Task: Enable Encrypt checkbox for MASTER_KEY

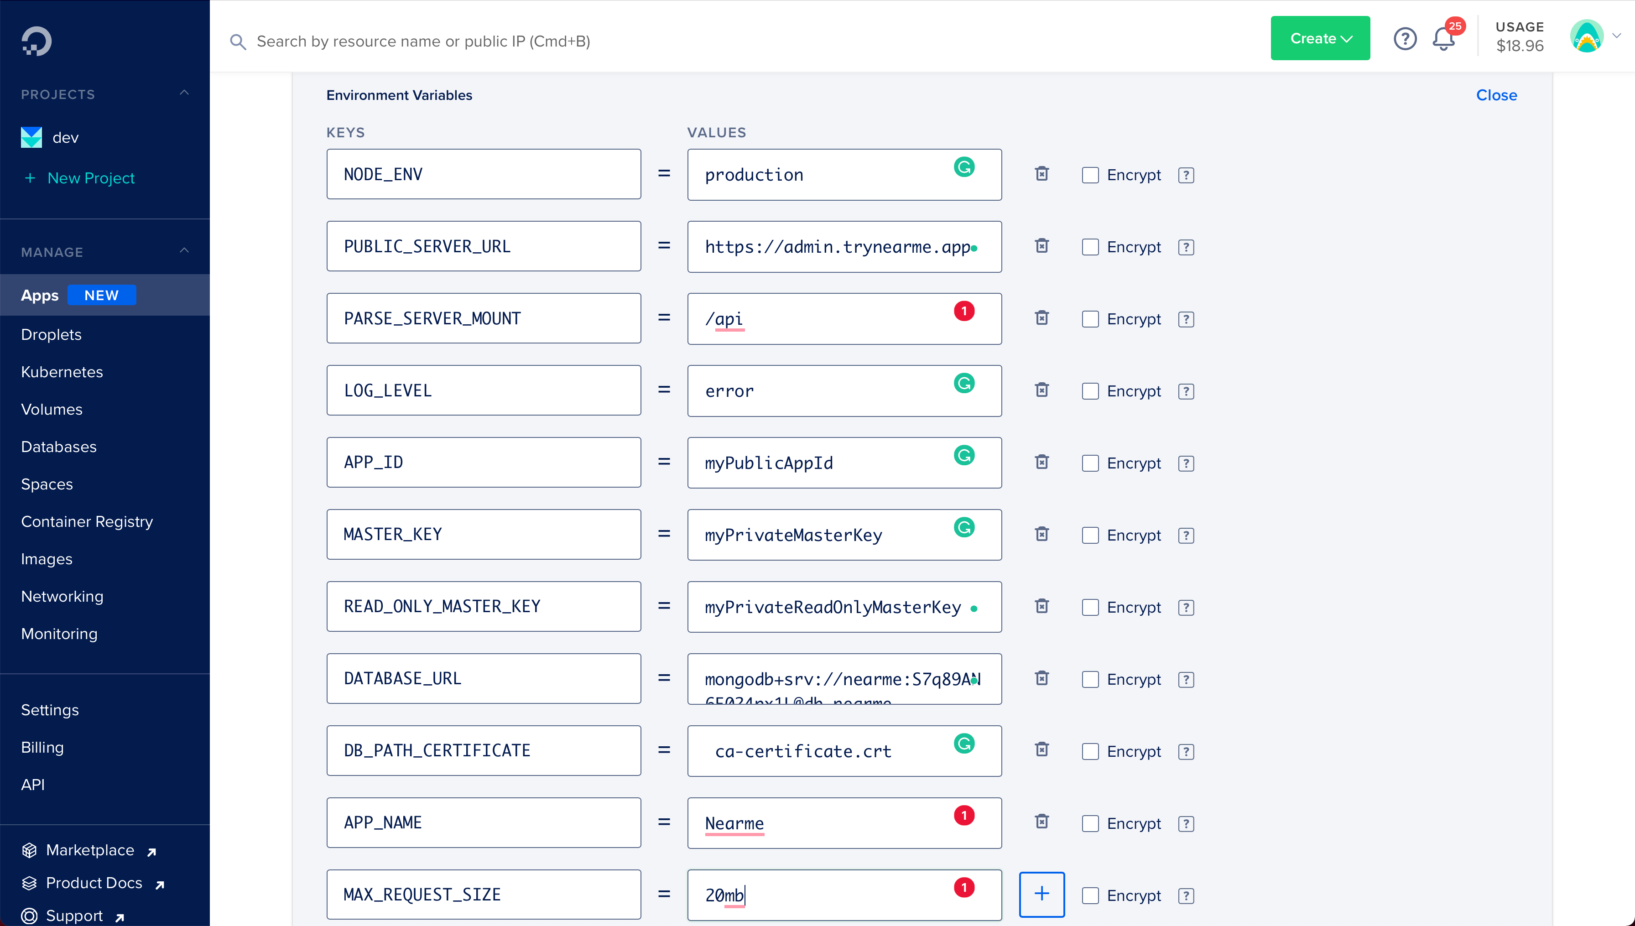Action: pyautogui.click(x=1090, y=534)
